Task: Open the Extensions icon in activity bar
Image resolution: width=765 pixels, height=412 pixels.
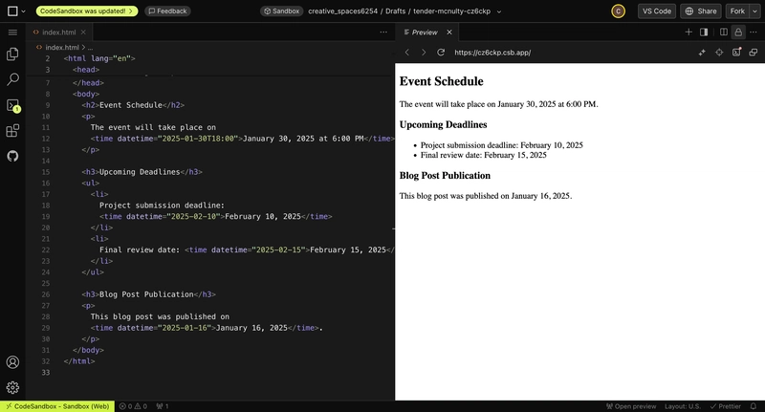Action: pos(12,131)
